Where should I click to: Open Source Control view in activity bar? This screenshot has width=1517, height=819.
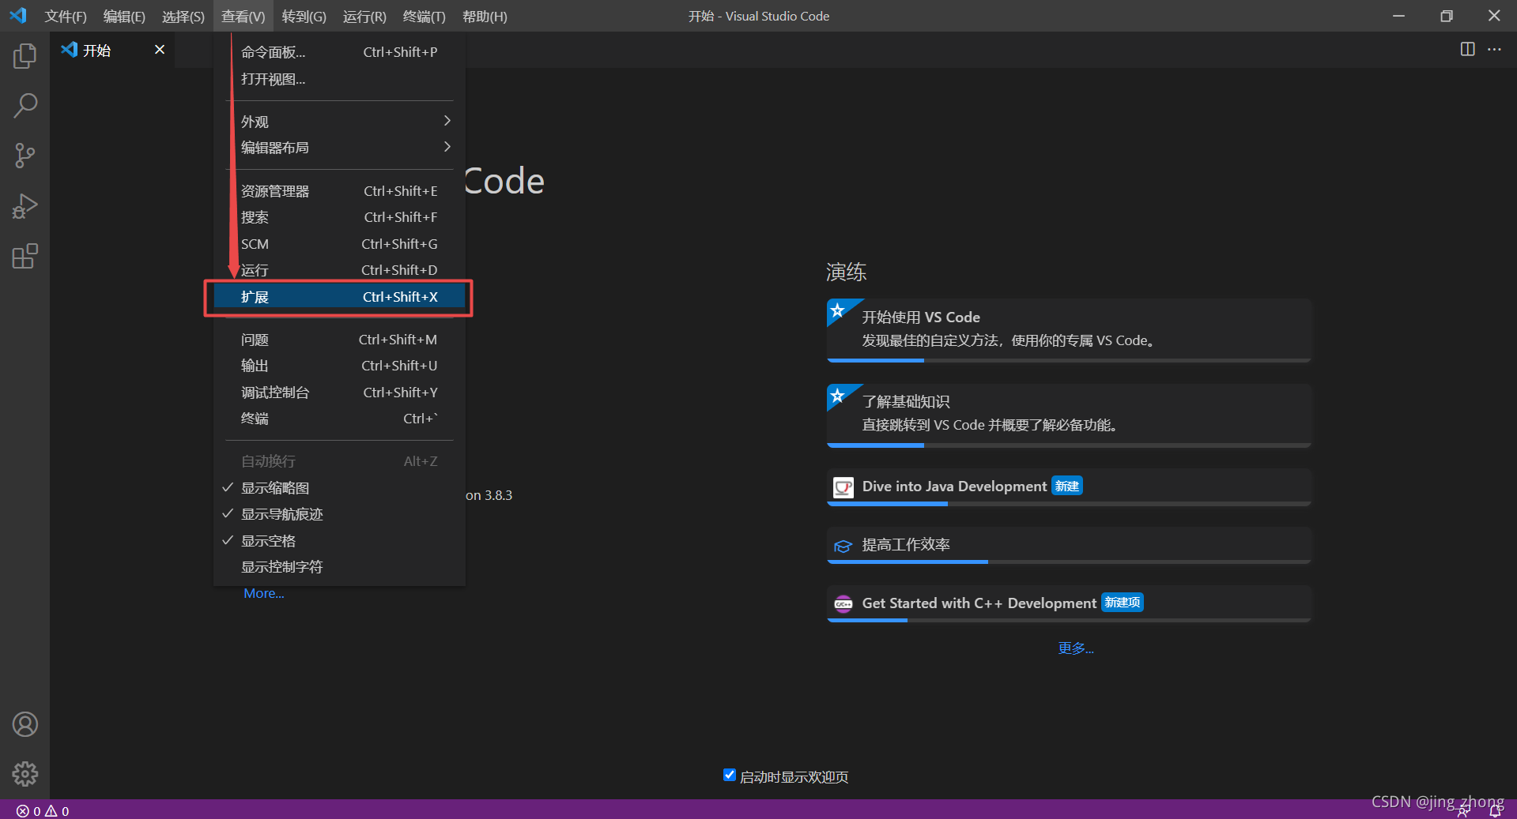[x=25, y=156]
